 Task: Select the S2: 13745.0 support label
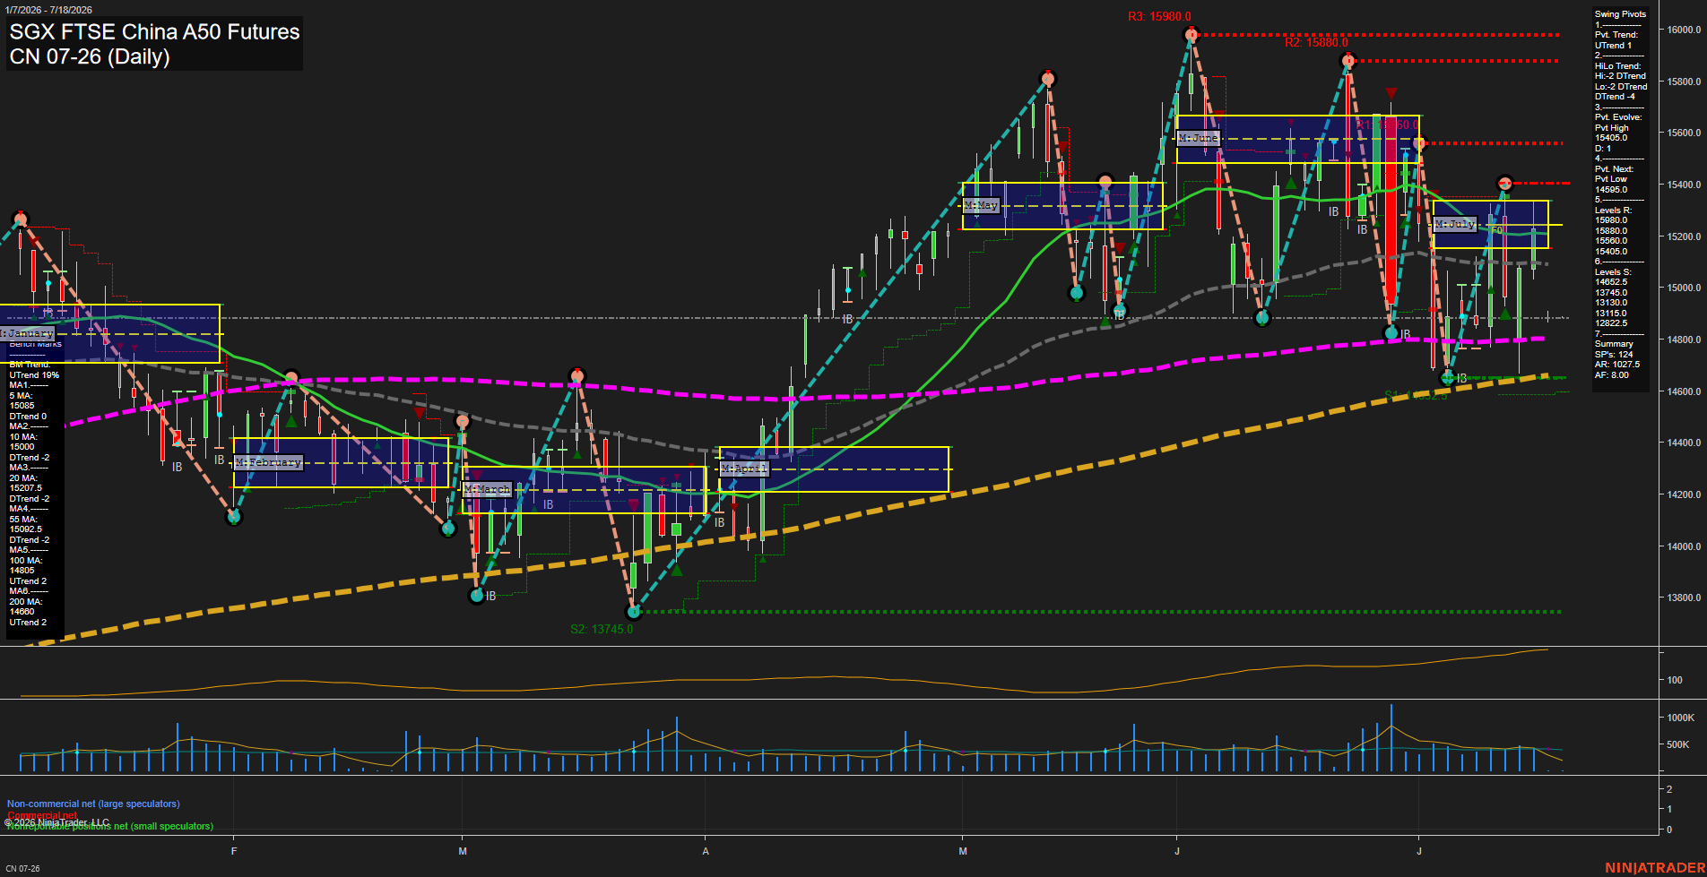(602, 629)
